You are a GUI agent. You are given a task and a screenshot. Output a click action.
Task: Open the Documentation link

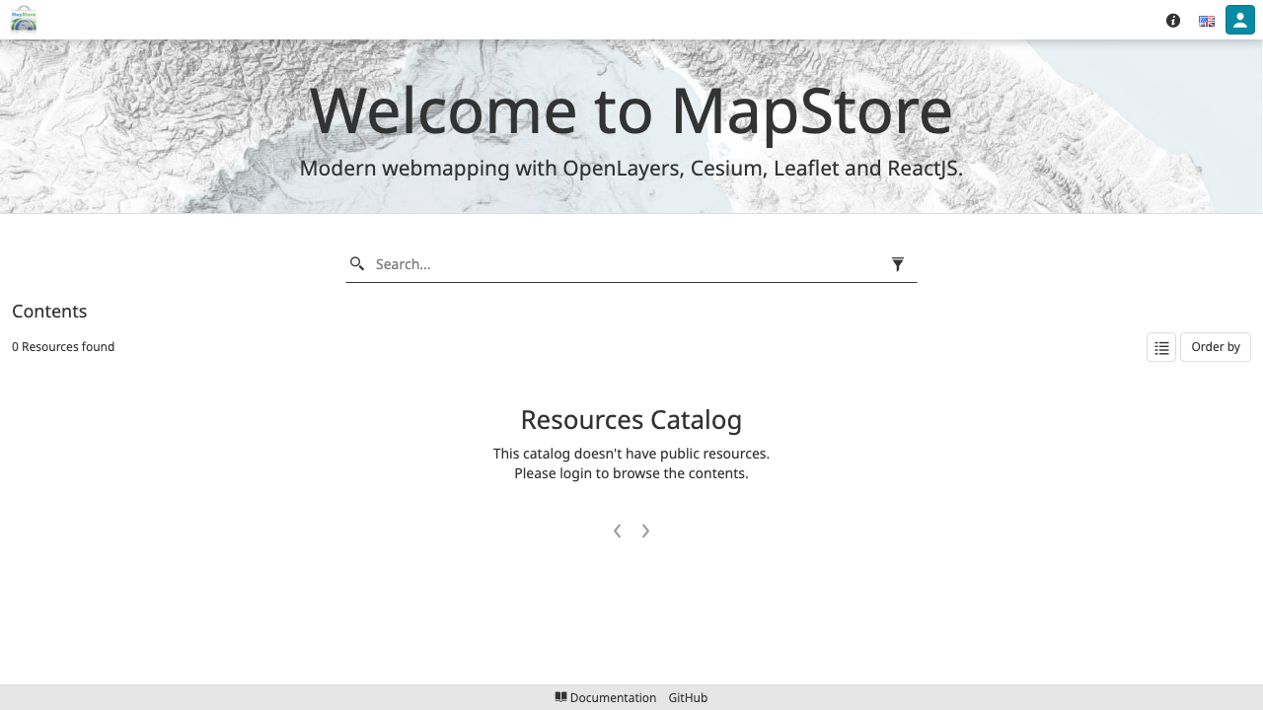pyautogui.click(x=606, y=697)
